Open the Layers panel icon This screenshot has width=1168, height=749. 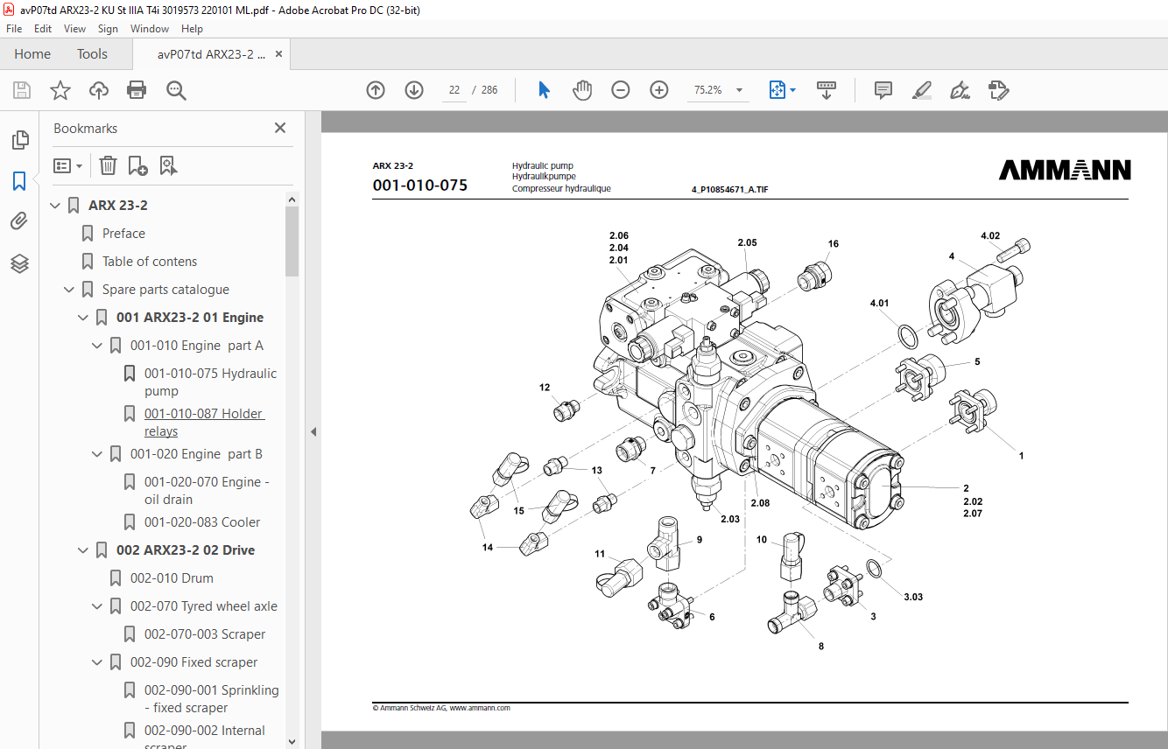(x=19, y=263)
